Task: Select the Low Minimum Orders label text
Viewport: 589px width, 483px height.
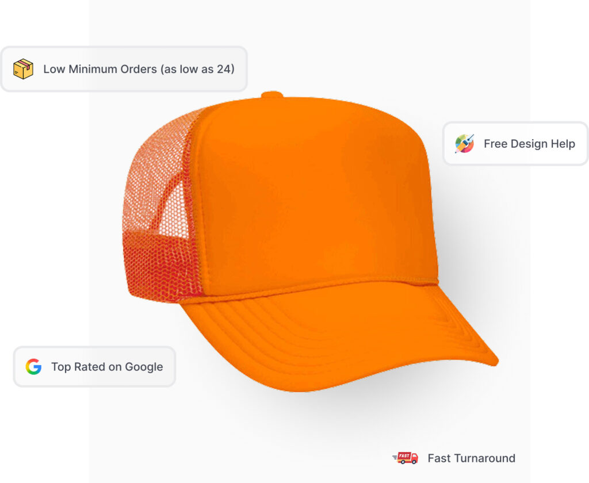Action: click(139, 69)
